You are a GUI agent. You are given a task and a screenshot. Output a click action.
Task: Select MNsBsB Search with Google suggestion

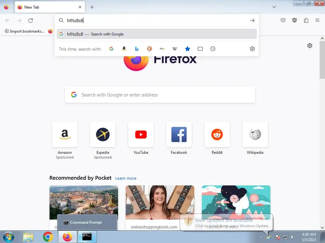157,34
